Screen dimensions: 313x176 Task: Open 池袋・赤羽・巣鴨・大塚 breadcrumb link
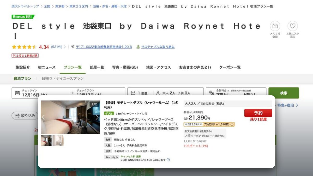(110, 6)
